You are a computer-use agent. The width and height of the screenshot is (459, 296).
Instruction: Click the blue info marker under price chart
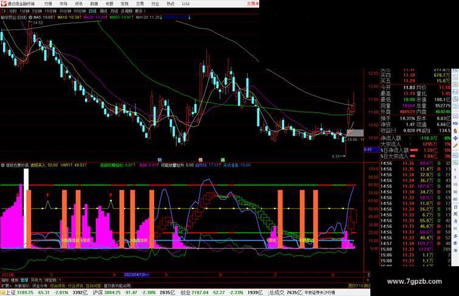pyautogui.click(x=160, y=160)
